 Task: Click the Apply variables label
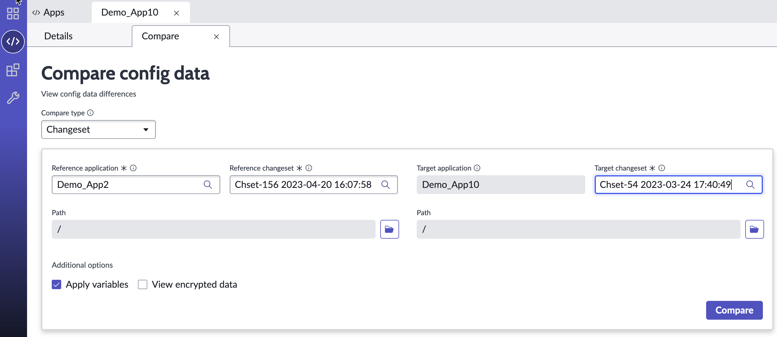97,284
